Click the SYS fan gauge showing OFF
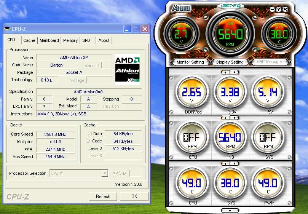308x214 pixels. pyautogui.click(x=268, y=138)
